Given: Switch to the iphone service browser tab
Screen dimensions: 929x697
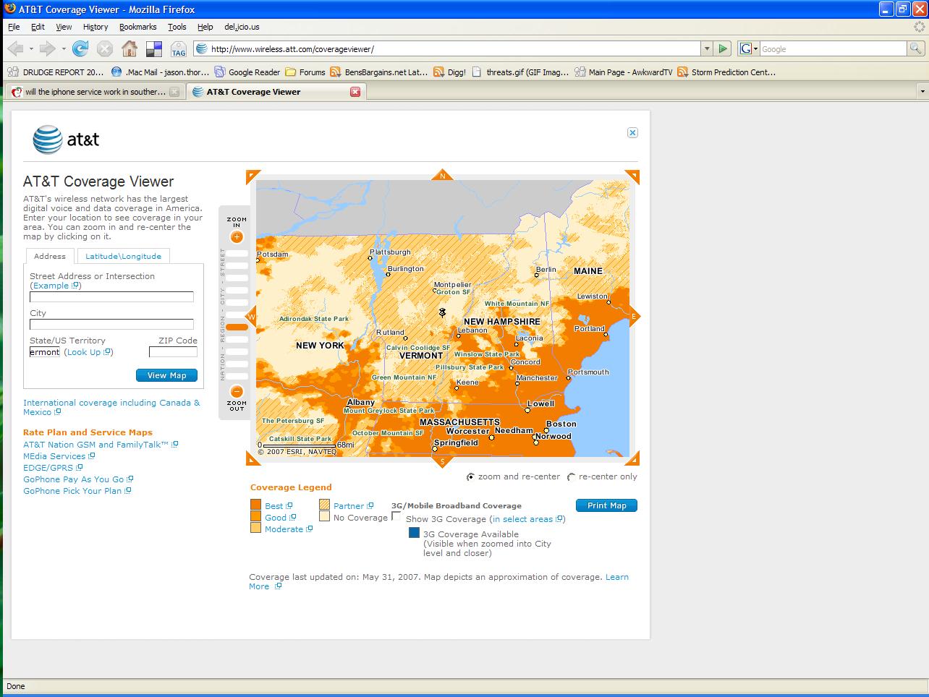Looking at the screenshot, I should tap(95, 92).
